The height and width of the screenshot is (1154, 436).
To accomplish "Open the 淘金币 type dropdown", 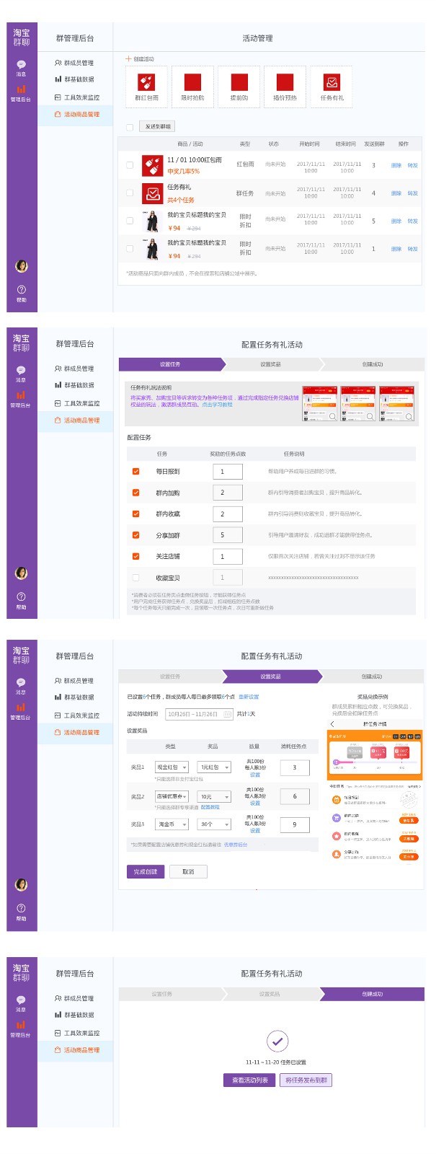I will pos(172,824).
